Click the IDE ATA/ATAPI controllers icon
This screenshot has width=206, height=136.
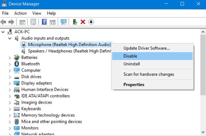[17, 96]
